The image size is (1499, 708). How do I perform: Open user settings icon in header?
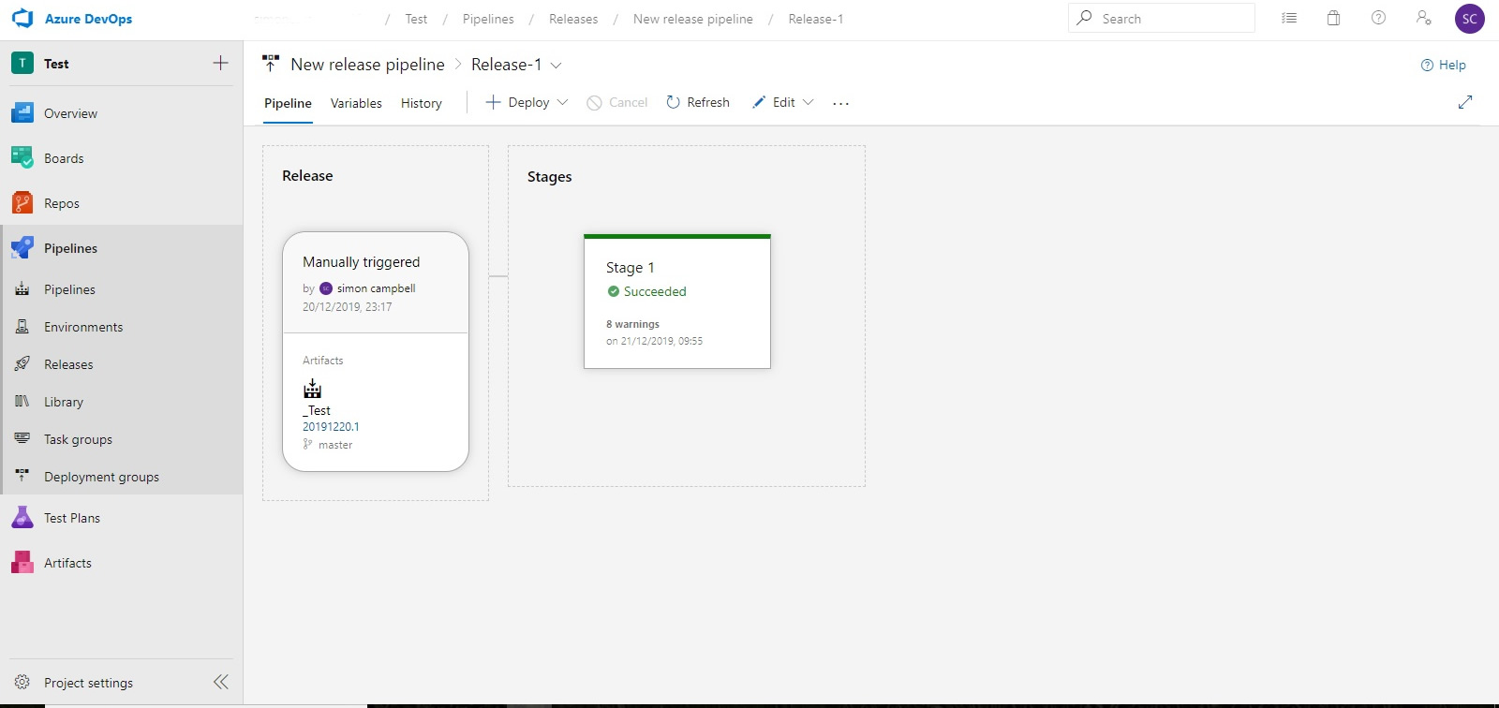pyautogui.click(x=1423, y=18)
